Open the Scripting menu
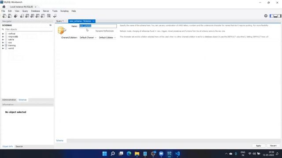The height and width of the screenshot is (158, 282). pos(64,11)
